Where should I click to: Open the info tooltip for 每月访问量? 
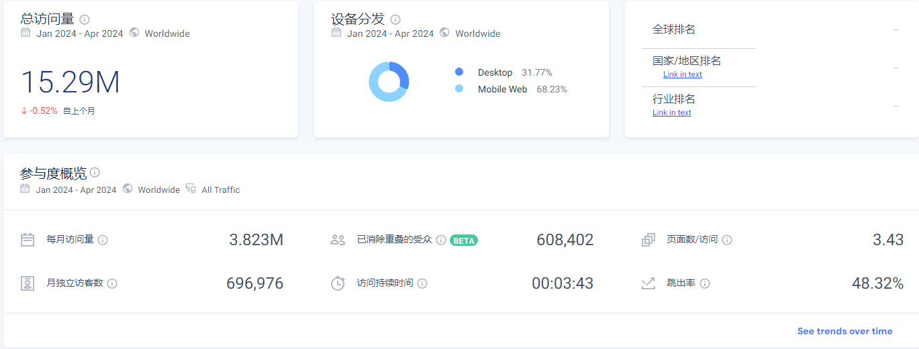[103, 240]
